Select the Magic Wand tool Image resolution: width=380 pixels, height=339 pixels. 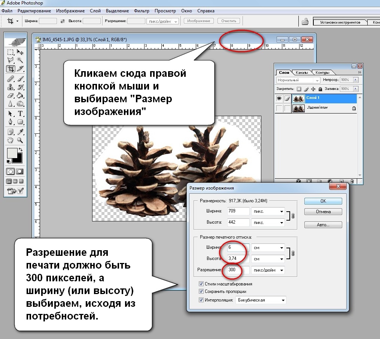[20, 60]
